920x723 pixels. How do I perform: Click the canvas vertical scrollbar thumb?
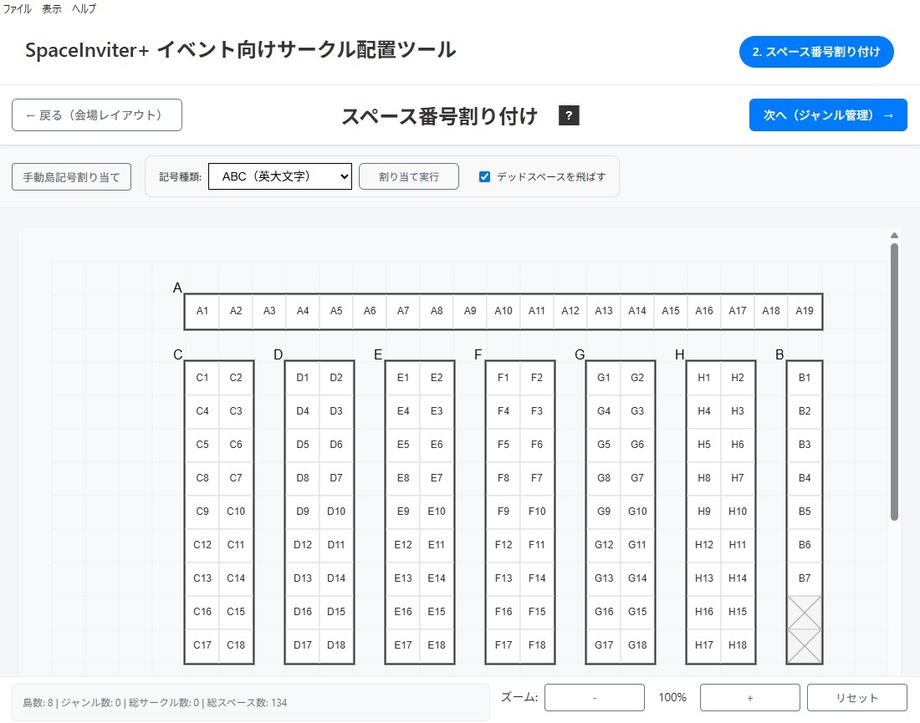click(894, 380)
